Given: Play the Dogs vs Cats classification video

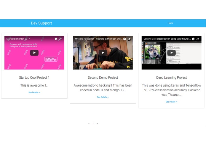Looking at the screenshot, I should point(171,53).
